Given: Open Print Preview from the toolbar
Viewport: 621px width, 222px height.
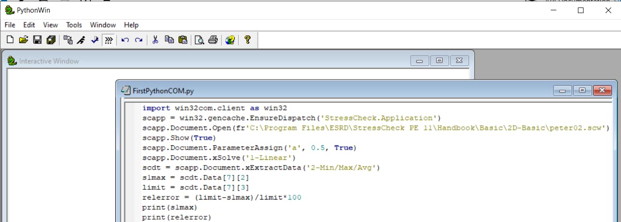Looking at the screenshot, I should coord(200,40).
